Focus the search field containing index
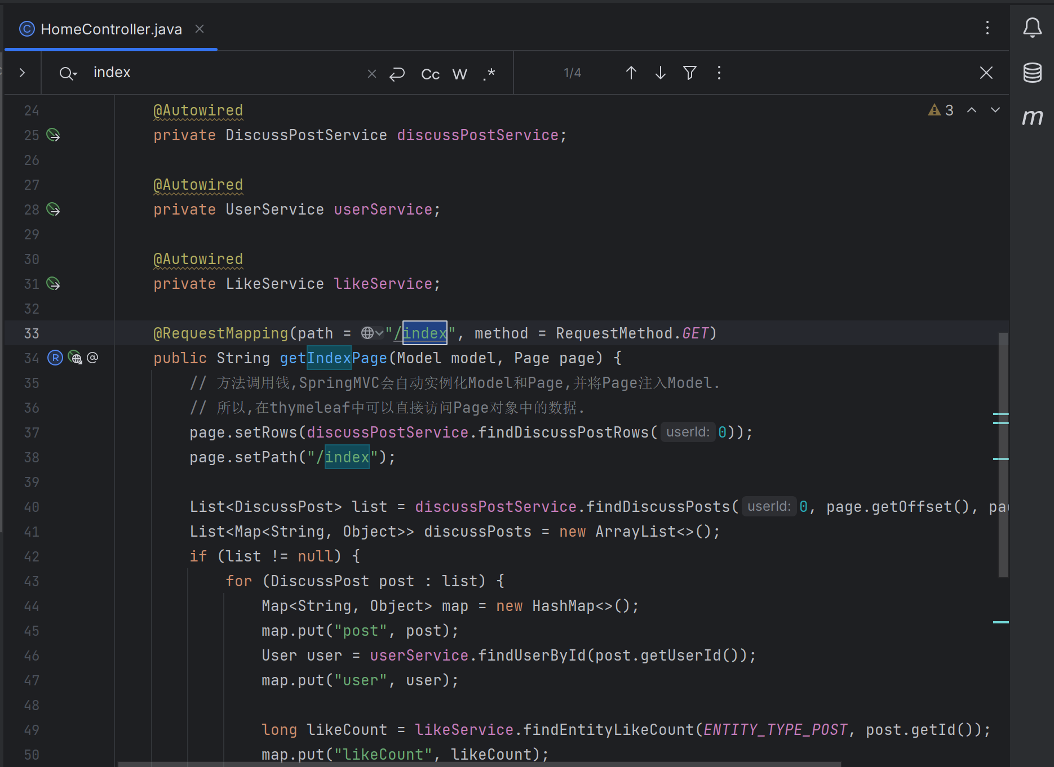Image resolution: width=1054 pixels, height=767 pixels. point(225,73)
